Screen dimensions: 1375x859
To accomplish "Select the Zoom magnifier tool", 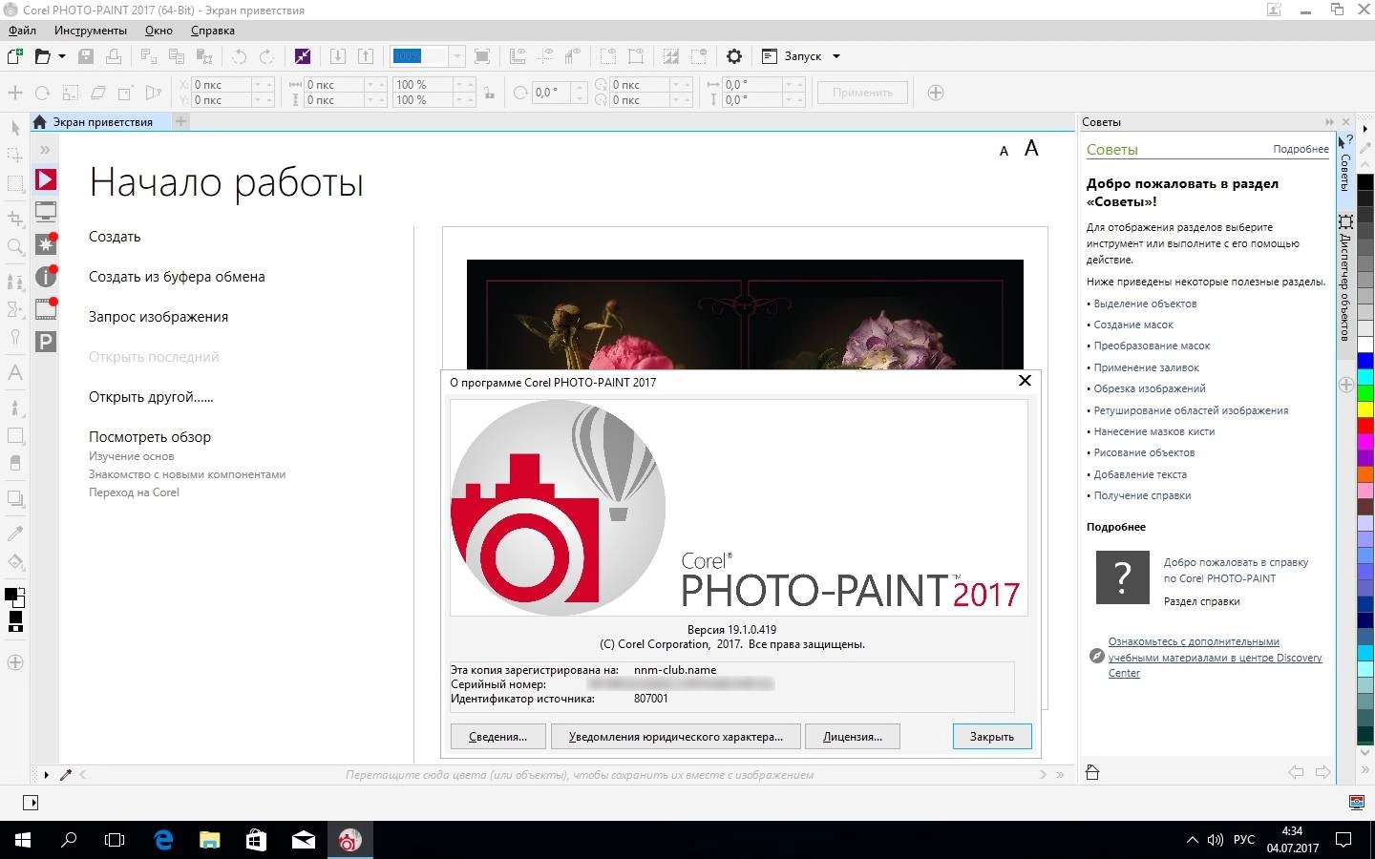I will (15, 247).
